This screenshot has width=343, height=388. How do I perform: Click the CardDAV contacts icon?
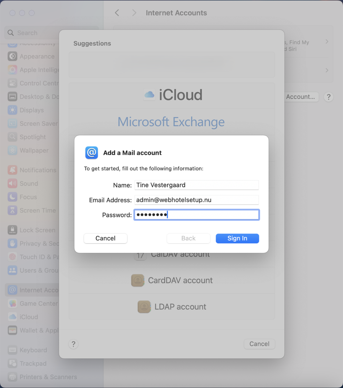click(x=138, y=280)
